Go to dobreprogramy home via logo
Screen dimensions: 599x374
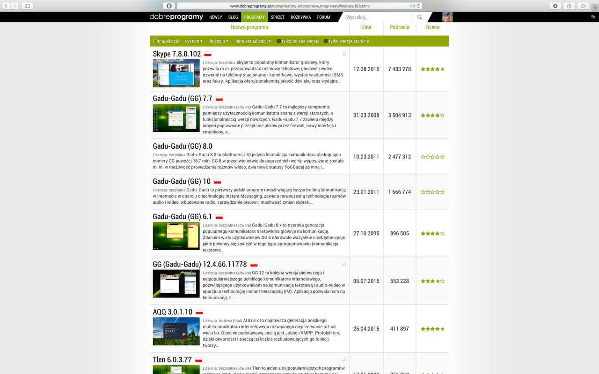[176, 17]
